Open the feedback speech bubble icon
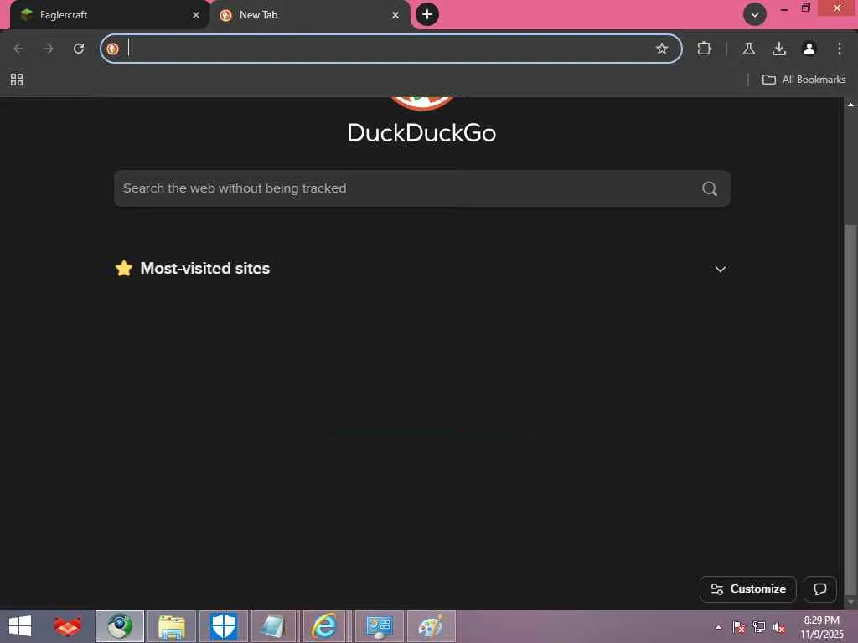This screenshot has height=643, width=858. pos(819,589)
